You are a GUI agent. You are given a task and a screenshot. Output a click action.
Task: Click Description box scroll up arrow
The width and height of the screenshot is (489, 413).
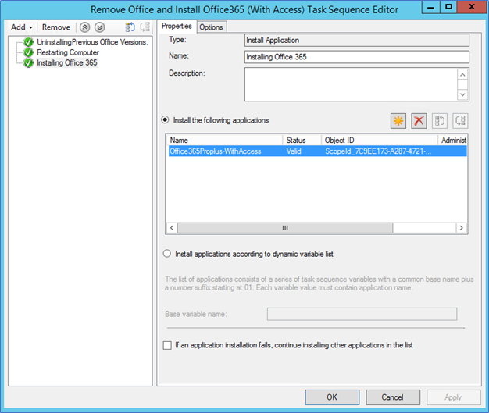click(x=462, y=75)
